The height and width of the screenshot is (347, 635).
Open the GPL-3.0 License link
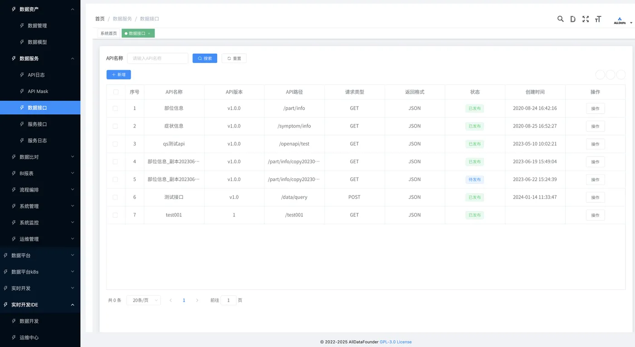(396, 342)
